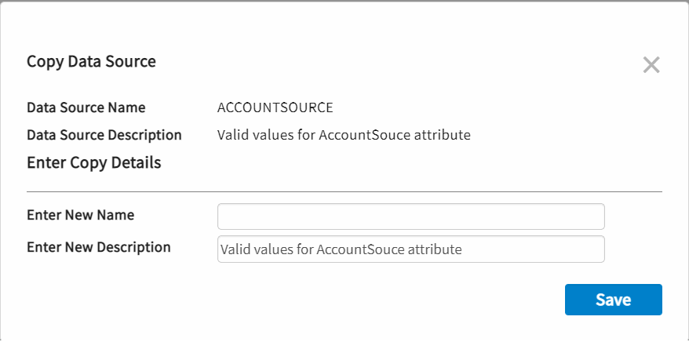Screen dimensions: 689x342
Task: Save the copied data source
Action: click(x=613, y=300)
